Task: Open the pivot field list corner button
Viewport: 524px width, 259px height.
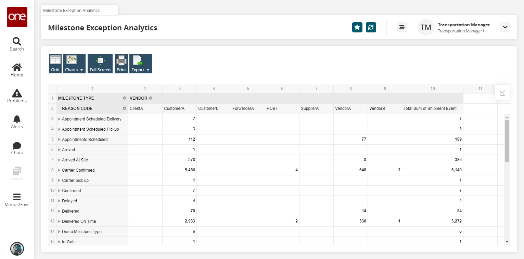Action: coord(502,92)
